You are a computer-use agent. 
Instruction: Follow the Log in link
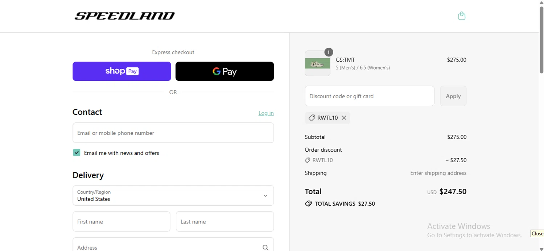click(x=266, y=113)
